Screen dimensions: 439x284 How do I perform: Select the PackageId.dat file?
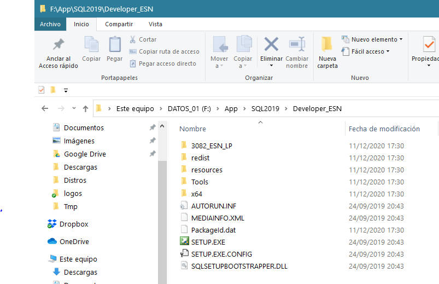point(213,230)
